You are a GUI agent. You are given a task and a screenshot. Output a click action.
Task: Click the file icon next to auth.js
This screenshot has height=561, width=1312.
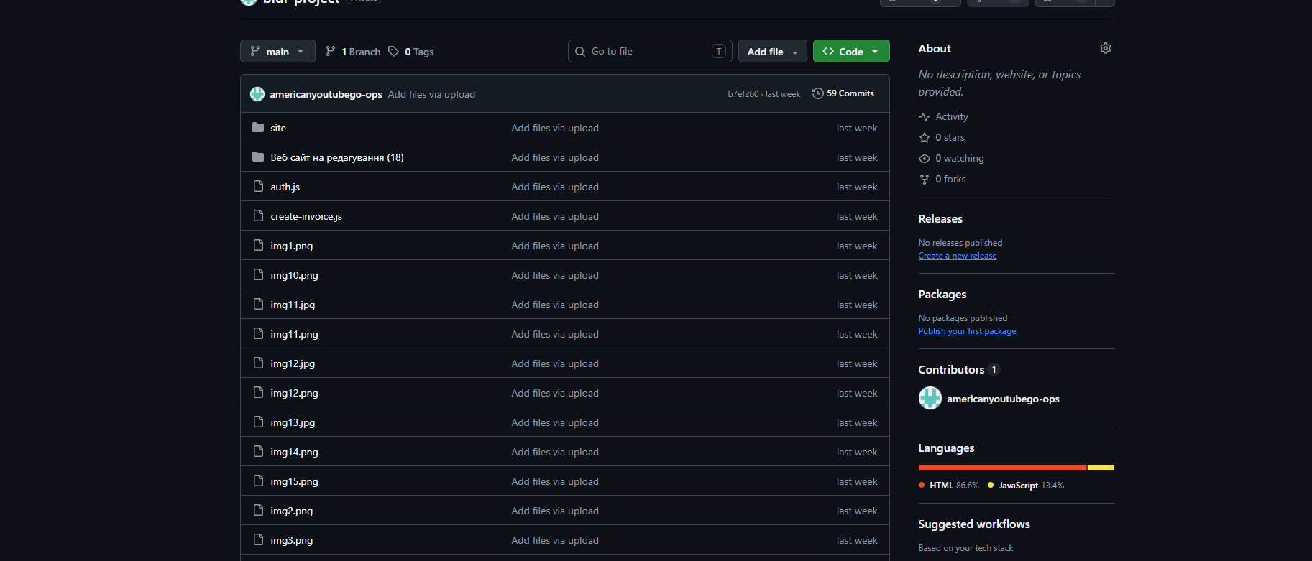tap(258, 186)
